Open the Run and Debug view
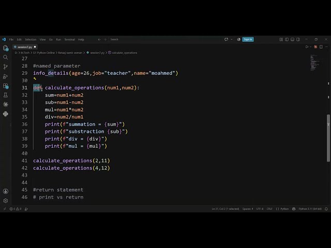This screenshot has height=248, width=331. 6,76
